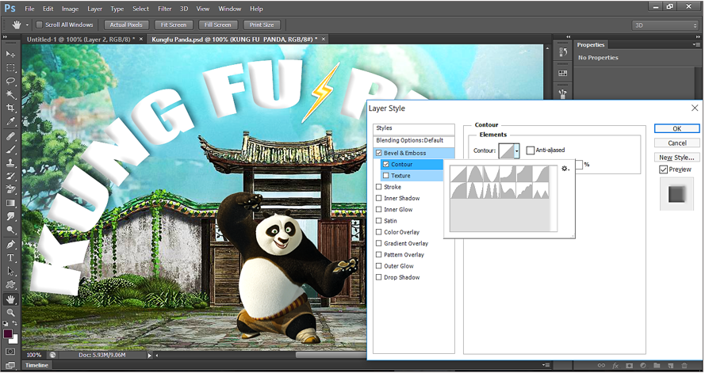Turn on Anti-aliased checkbox
705x373 pixels.
point(530,150)
